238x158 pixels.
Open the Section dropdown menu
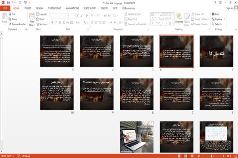[42, 24]
